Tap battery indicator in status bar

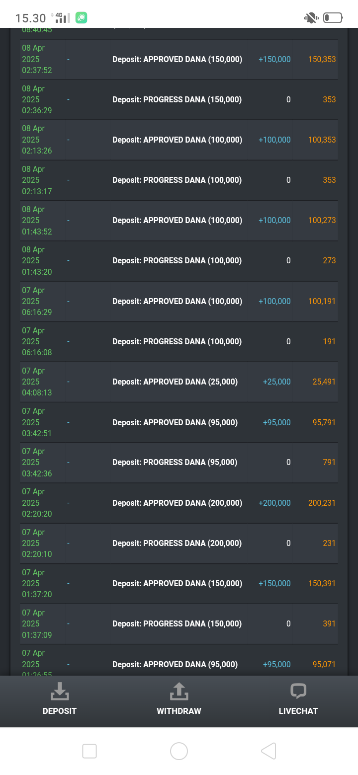point(333,18)
